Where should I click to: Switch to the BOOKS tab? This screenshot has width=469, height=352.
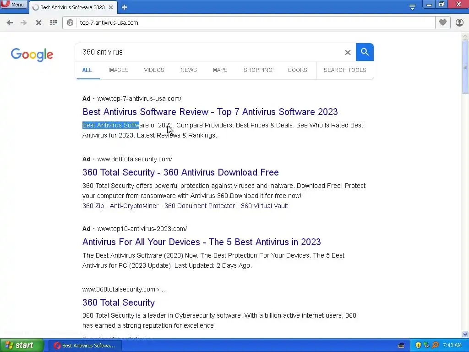(x=298, y=70)
